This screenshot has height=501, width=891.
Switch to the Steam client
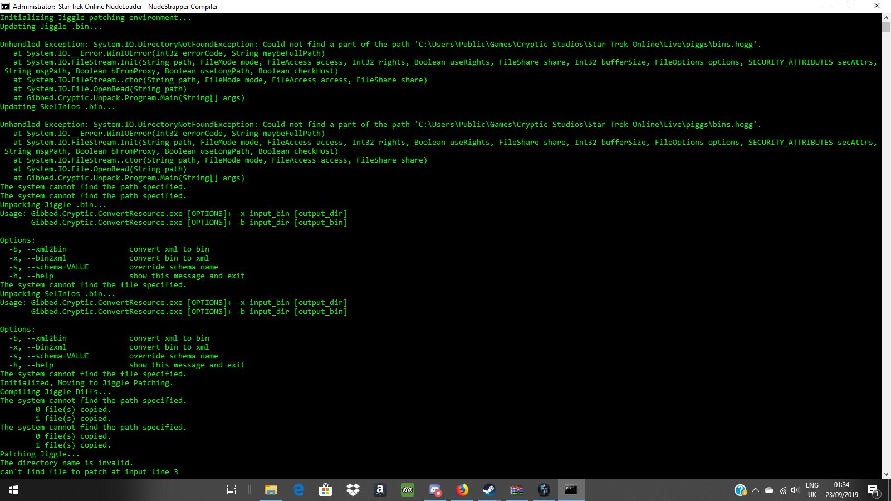489,490
